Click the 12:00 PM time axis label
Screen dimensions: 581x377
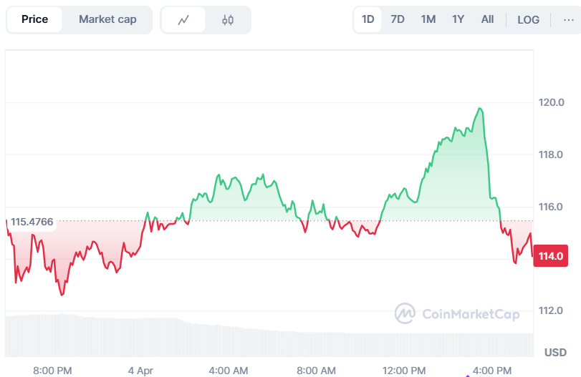404,370
